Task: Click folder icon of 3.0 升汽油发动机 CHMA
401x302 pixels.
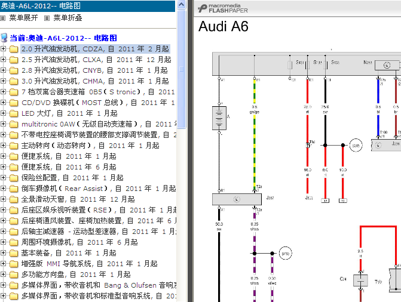Action: tap(14, 81)
